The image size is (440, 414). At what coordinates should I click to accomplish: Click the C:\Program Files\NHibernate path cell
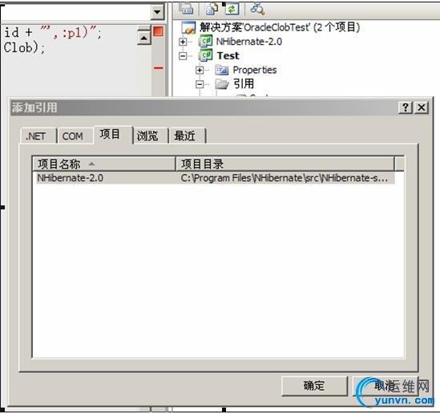point(285,178)
